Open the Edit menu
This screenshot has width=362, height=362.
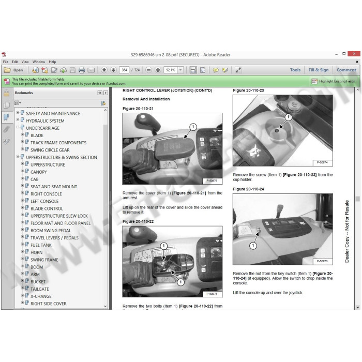point(15,62)
